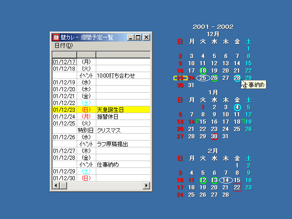Viewport: 292px width, 219px height.
Task: Click January 14 holiday date
Action: [x=192, y=122]
